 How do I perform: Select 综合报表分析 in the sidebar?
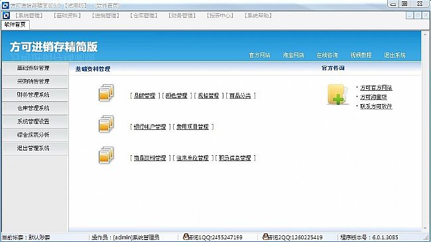pyautogui.click(x=35, y=135)
